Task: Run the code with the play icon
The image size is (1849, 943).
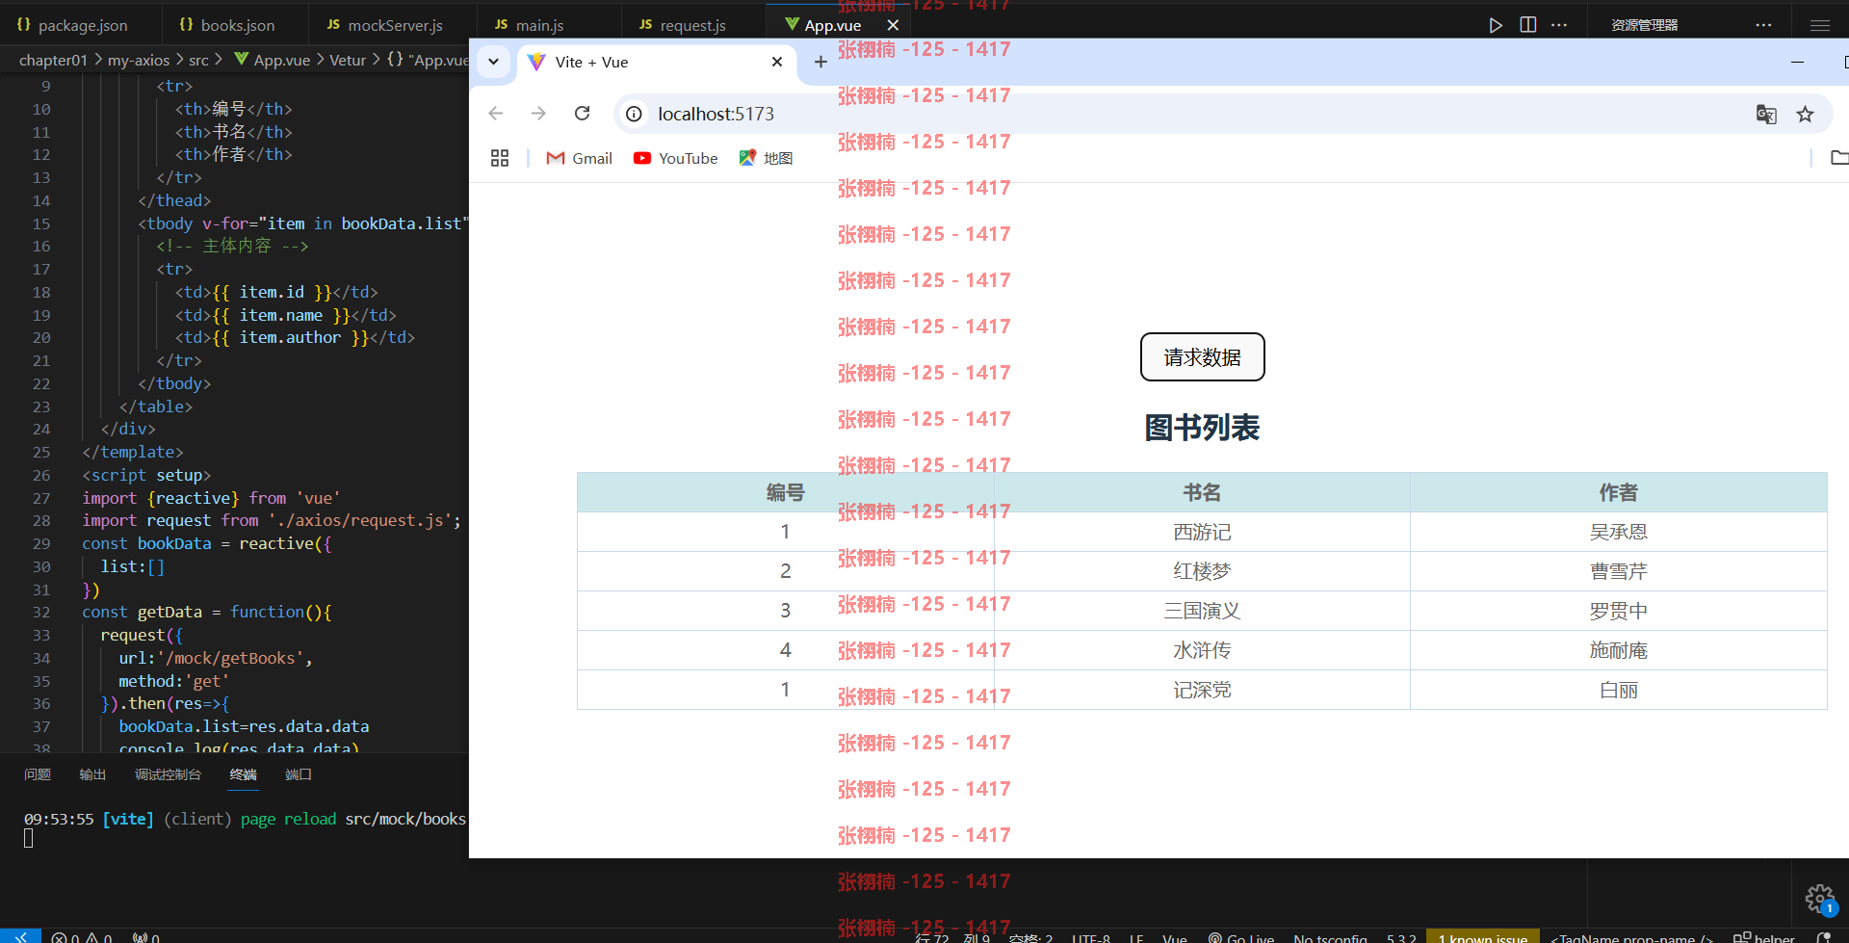Action: point(1496,25)
